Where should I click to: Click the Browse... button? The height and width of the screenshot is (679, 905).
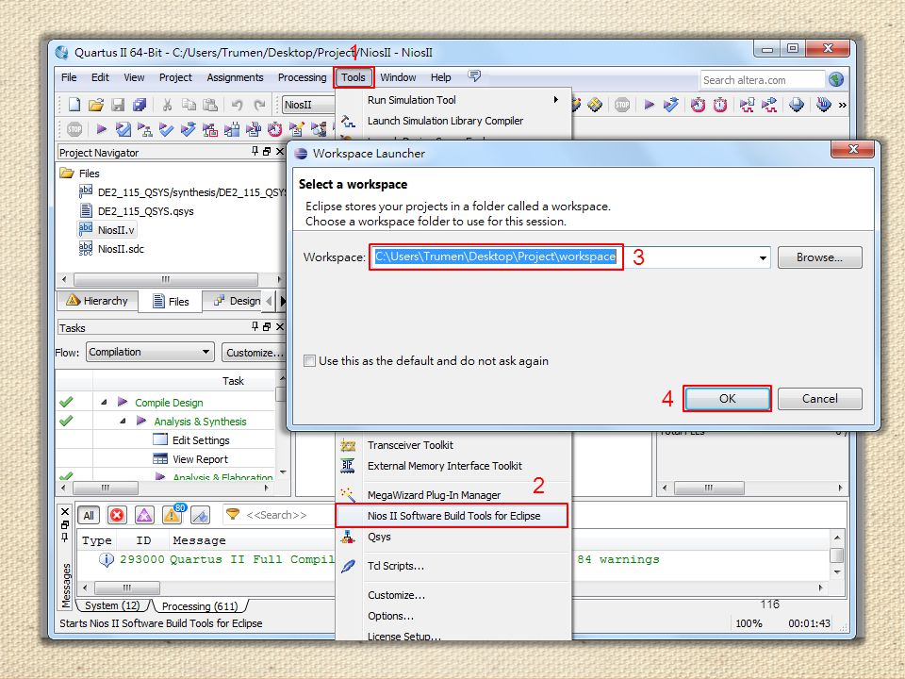point(819,257)
